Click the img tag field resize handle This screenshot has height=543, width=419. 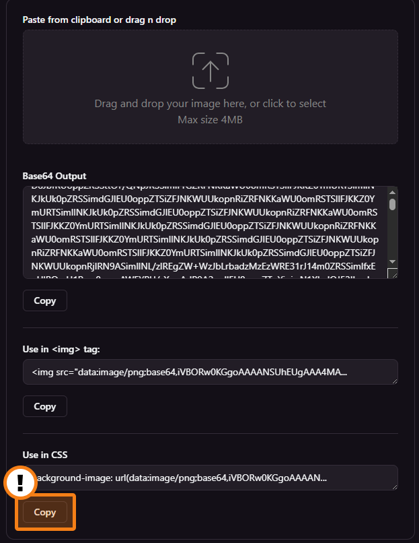tap(393, 380)
